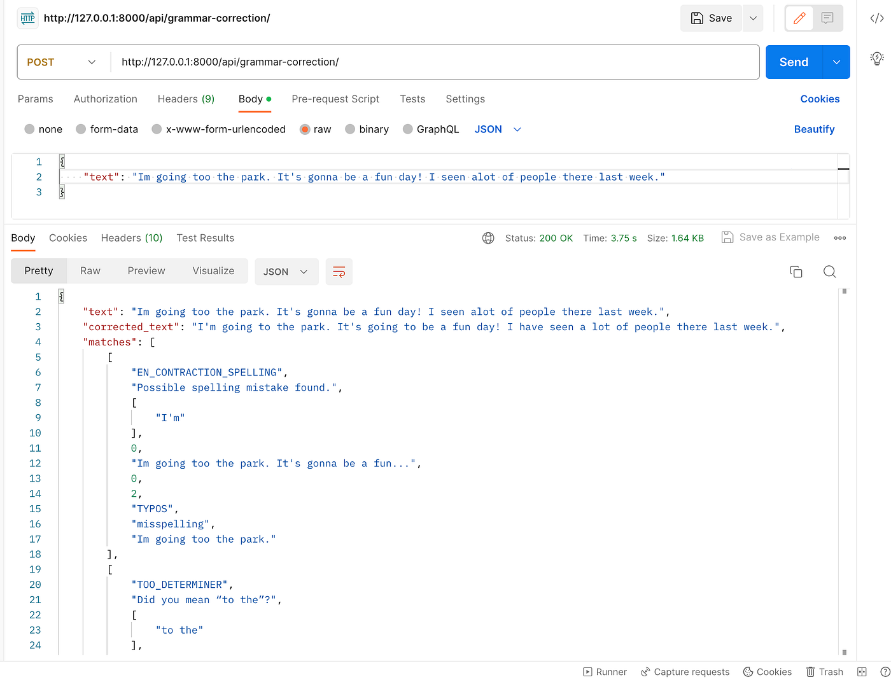Click the globe network icon beside Status
Screen dimensions: 891x682
(488, 238)
